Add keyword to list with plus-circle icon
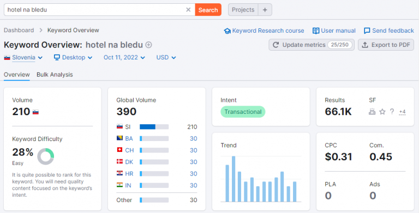 [148, 45]
